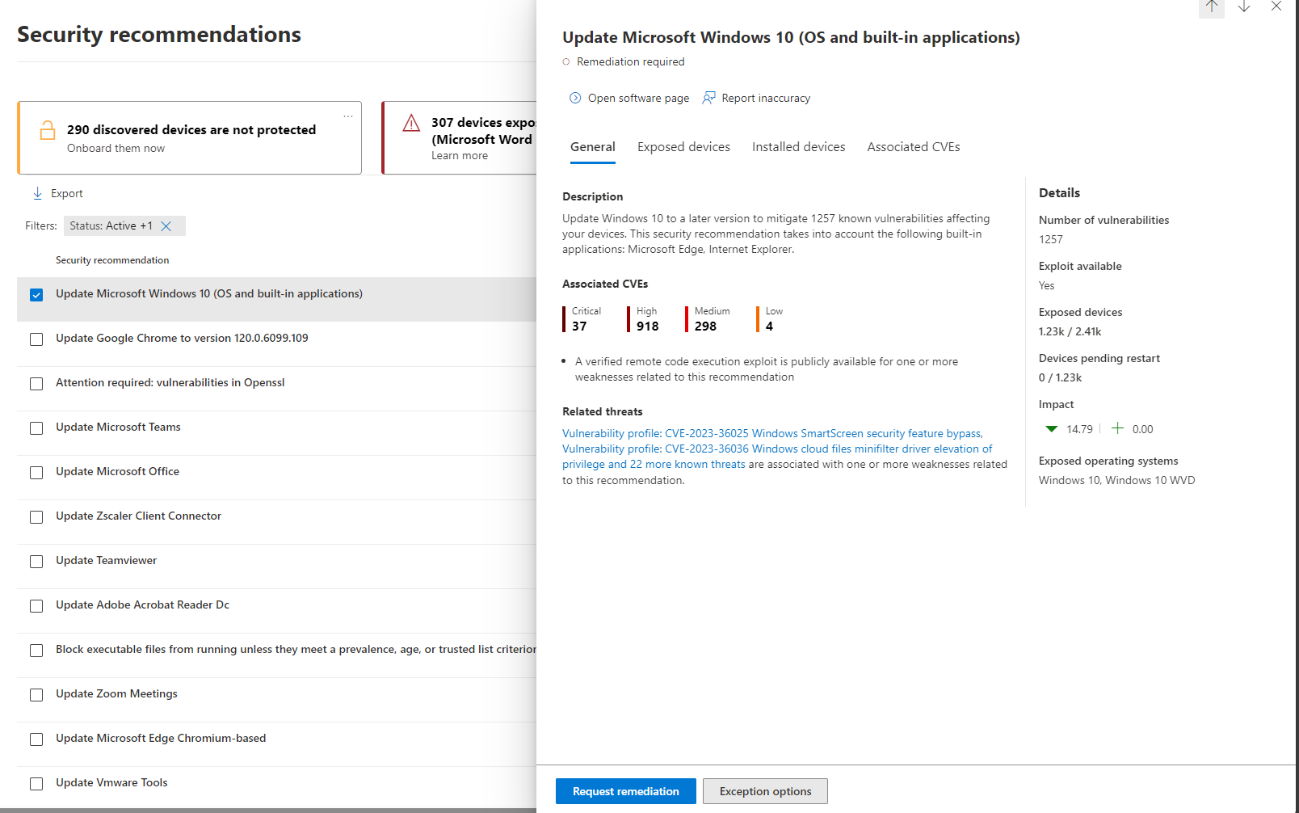This screenshot has width=1299, height=813.
Task: Click the green down triangle impact icon
Action: pos(1051,429)
